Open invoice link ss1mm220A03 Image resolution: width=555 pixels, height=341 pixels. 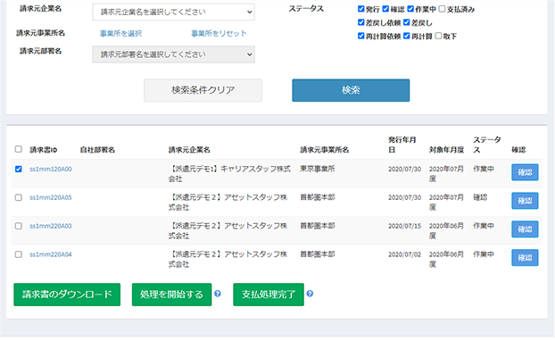(51, 226)
